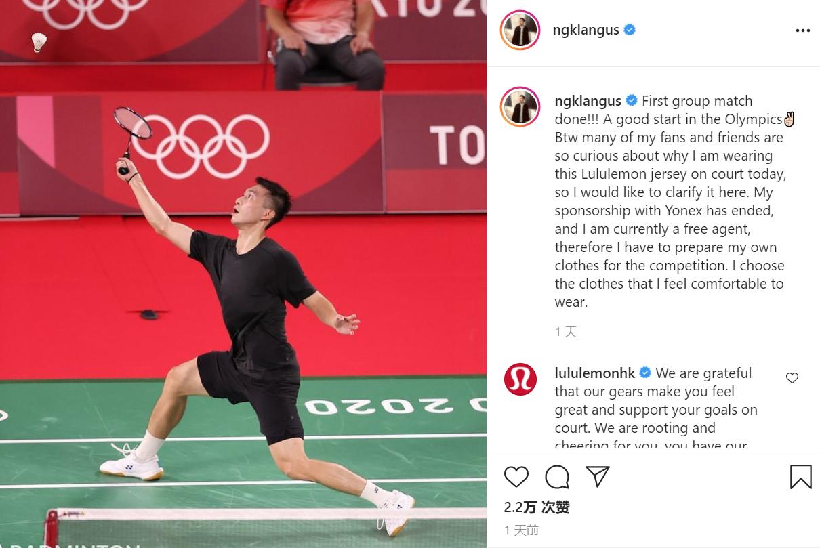View the 2.2万 likes count

537,507
